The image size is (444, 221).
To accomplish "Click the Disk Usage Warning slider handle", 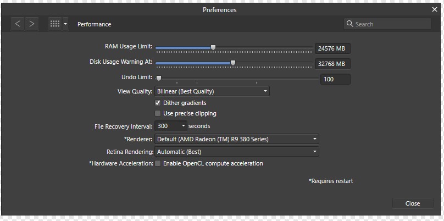I will (233, 63).
